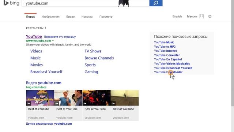Switch language to English

pyautogui.click(x=177, y=16)
